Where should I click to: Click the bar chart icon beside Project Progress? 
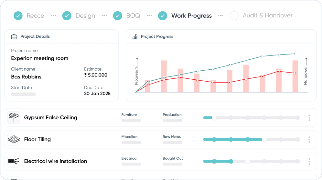(135, 37)
